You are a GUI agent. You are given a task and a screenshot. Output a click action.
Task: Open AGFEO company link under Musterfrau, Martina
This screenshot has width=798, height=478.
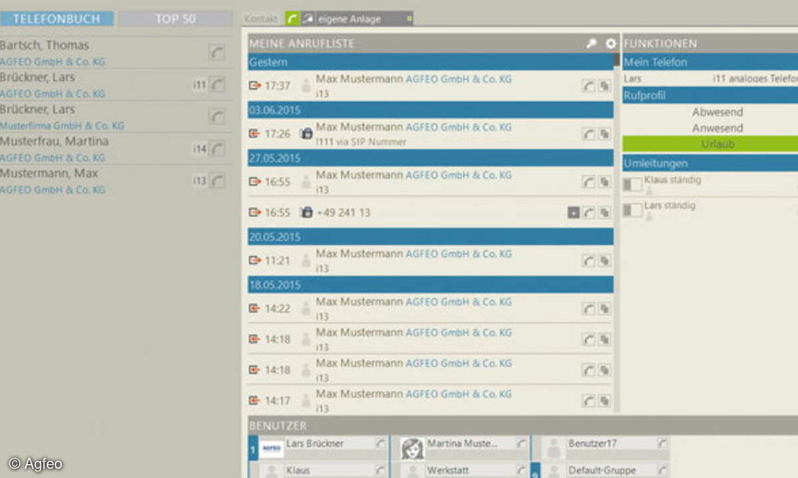(x=53, y=158)
